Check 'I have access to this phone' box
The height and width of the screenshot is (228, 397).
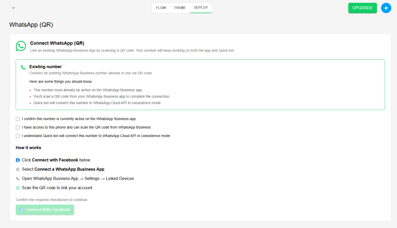(x=18, y=127)
